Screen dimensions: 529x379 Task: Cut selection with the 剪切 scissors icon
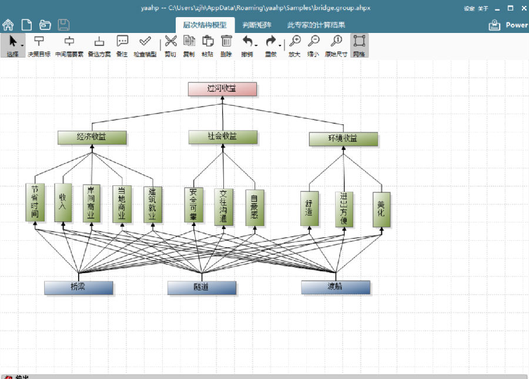click(170, 45)
